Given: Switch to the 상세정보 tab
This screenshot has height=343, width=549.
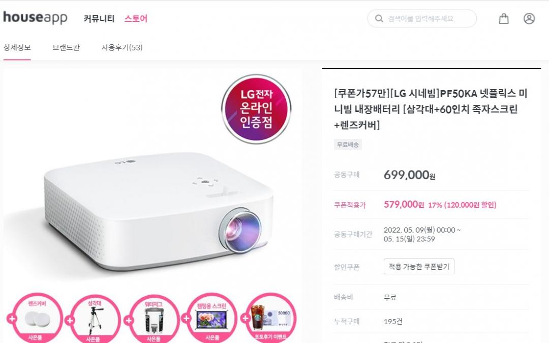Looking at the screenshot, I should coord(17,47).
